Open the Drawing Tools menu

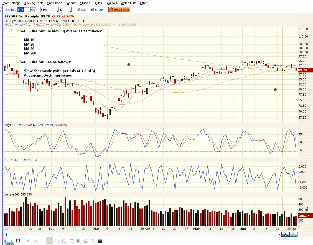click(x=34, y=3)
